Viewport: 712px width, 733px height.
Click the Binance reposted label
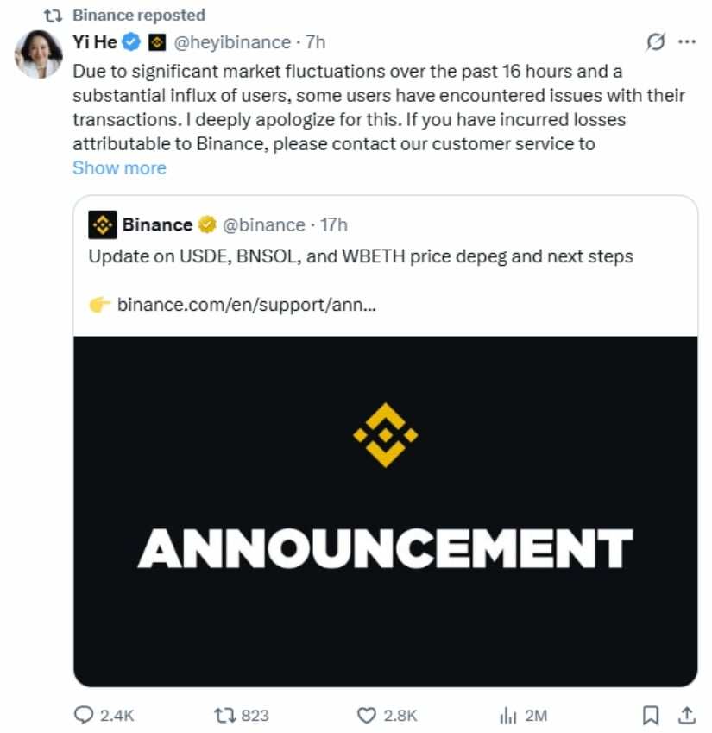point(139,15)
